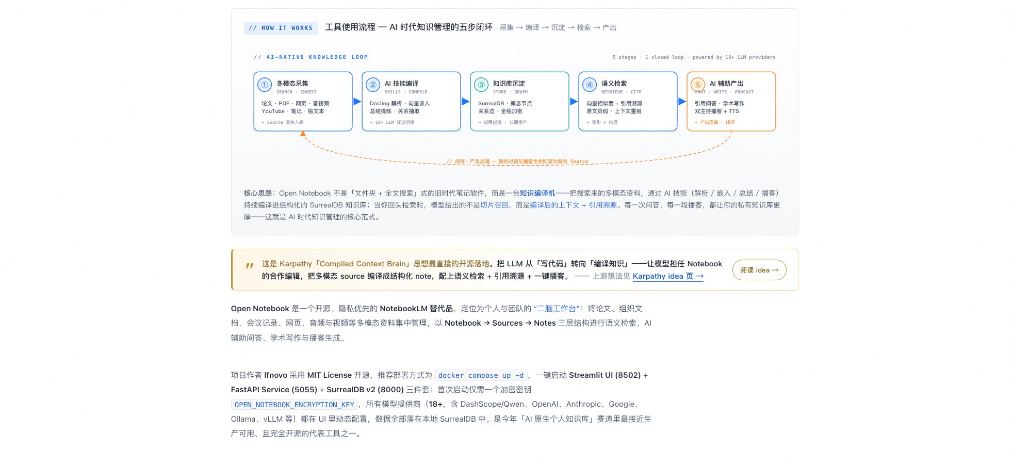Click the "YouTube · 笔记 · 贴文本" line
This screenshot has height=464, width=1013.
click(x=293, y=111)
